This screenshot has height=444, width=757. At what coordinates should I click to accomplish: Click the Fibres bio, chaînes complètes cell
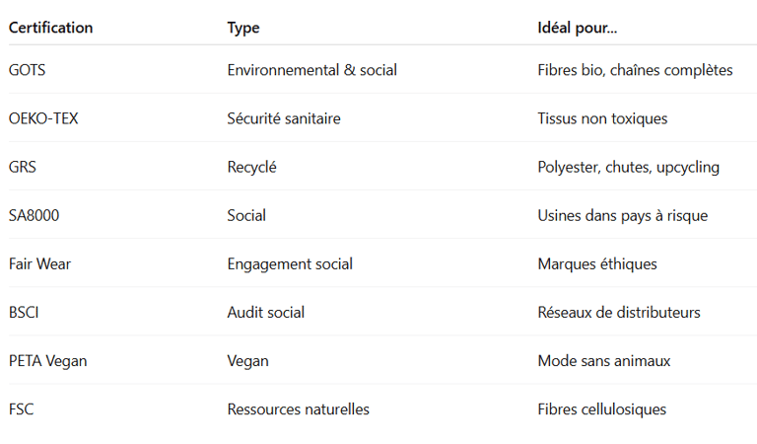coord(635,70)
